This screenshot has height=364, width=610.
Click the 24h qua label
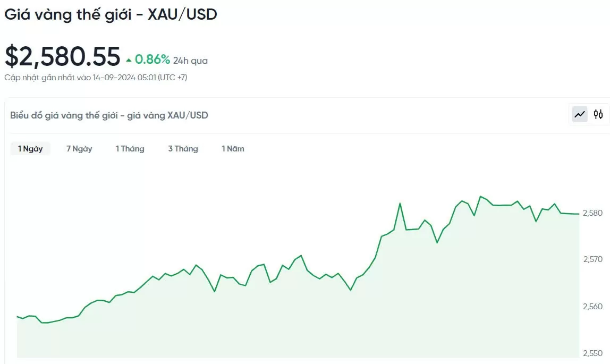(190, 61)
